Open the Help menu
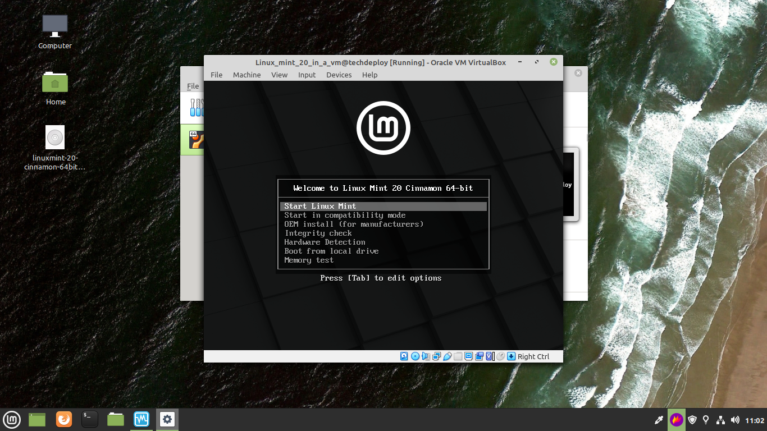This screenshot has width=767, height=431. pos(369,75)
